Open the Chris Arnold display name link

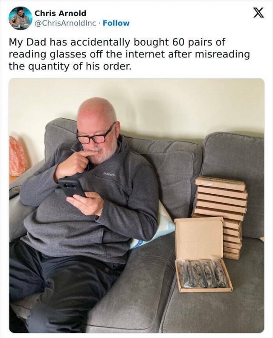pos(60,13)
